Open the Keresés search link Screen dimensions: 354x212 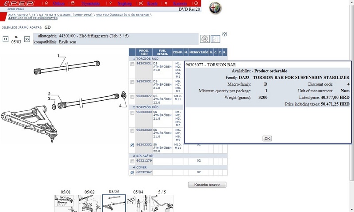tap(180, 4)
